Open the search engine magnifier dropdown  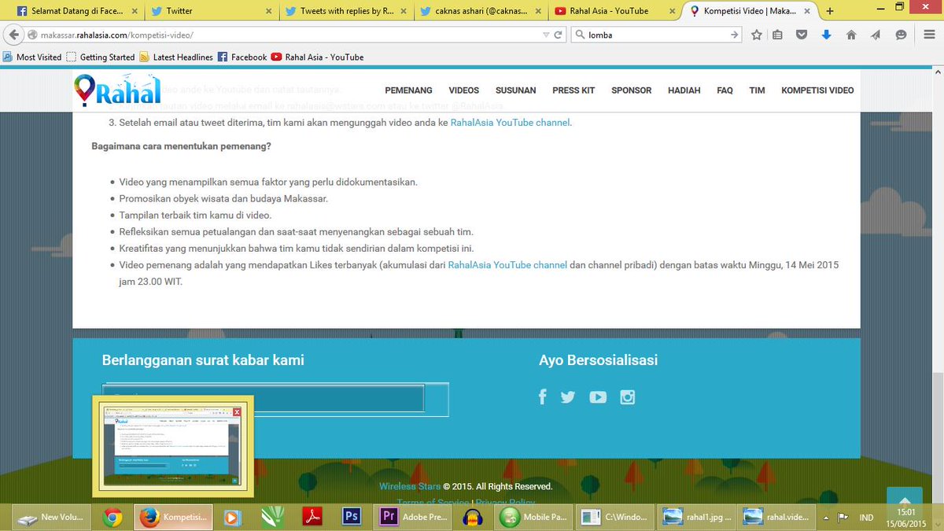pos(581,35)
